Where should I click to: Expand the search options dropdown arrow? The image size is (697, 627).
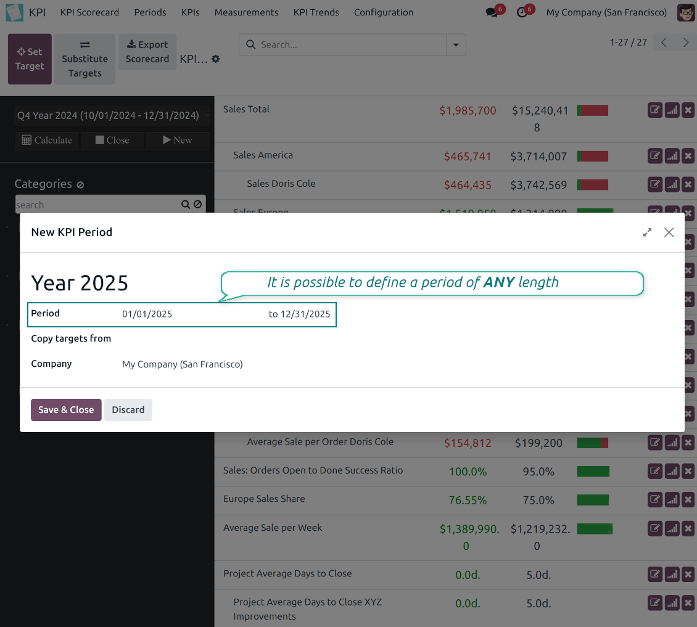[456, 45]
